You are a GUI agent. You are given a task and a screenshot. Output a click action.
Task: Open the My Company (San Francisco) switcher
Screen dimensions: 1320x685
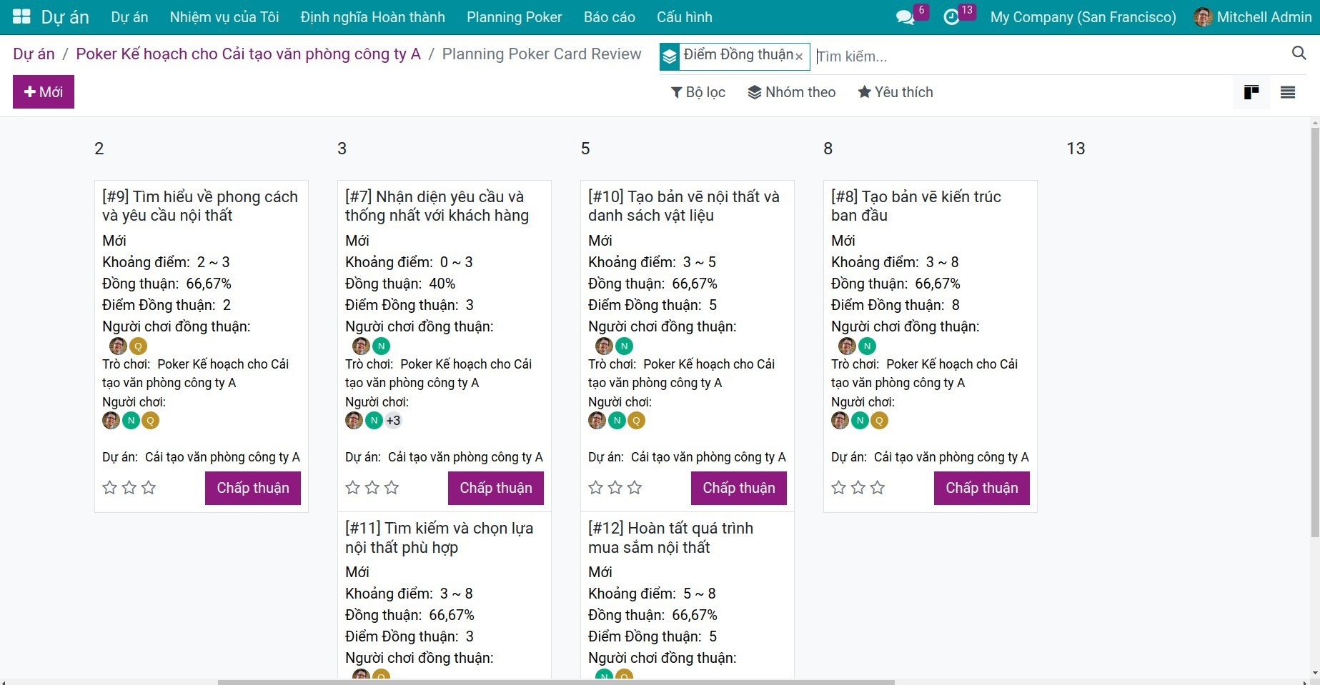1083,17
